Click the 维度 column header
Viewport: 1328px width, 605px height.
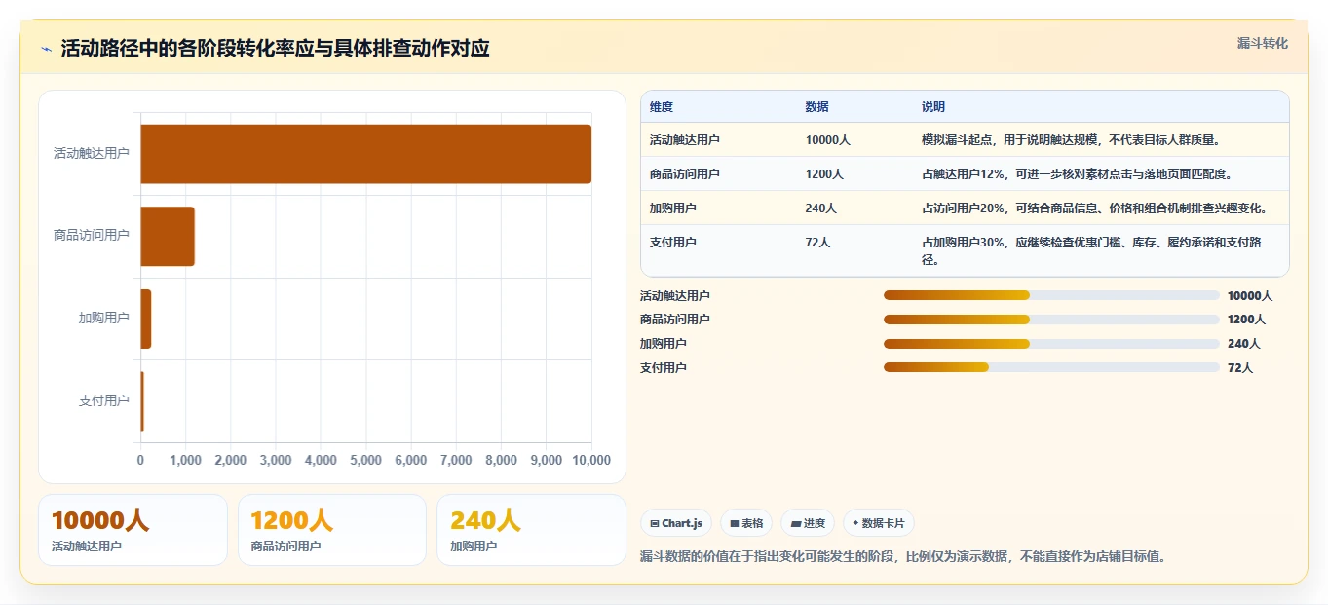(x=662, y=107)
